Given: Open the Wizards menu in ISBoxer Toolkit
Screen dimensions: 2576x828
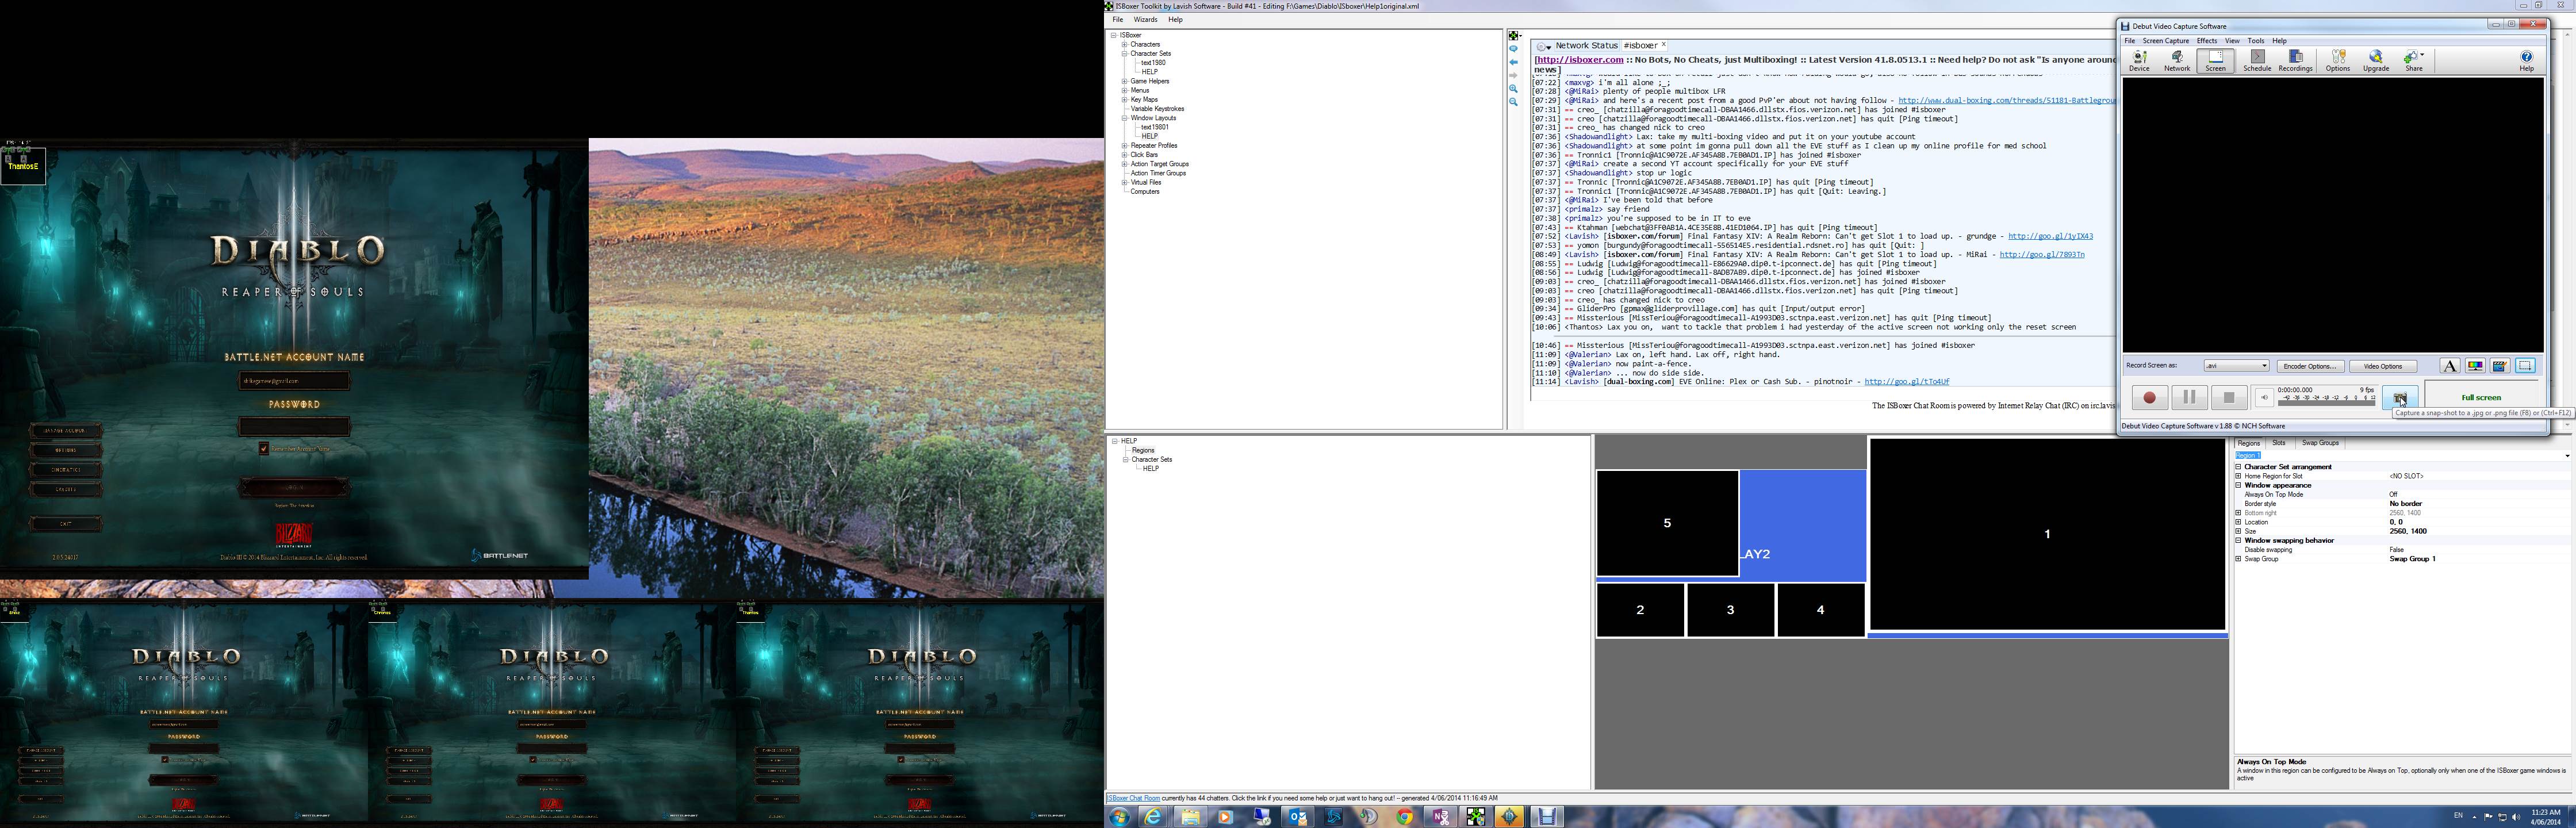Looking at the screenshot, I should tap(1146, 20).
